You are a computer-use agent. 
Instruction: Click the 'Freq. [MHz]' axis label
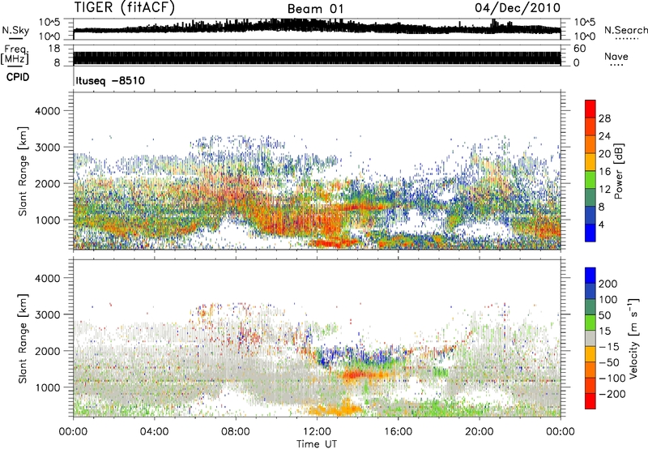coord(15,54)
